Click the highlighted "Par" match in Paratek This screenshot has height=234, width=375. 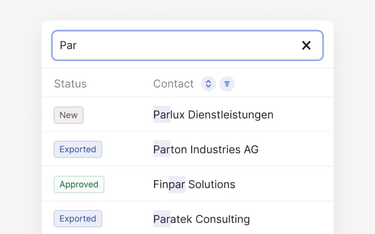coord(162,220)
